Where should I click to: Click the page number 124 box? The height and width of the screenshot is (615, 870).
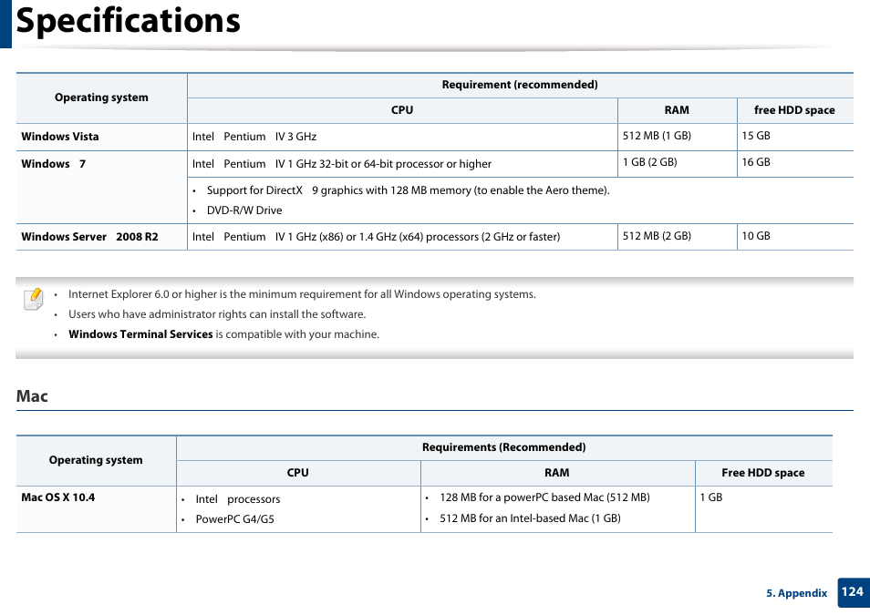pos(853,592)
